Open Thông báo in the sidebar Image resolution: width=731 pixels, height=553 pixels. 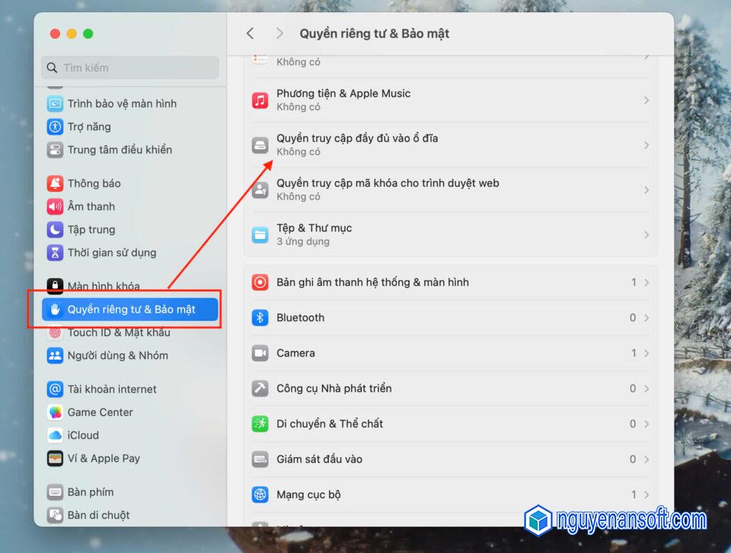[x=94, y=184]
